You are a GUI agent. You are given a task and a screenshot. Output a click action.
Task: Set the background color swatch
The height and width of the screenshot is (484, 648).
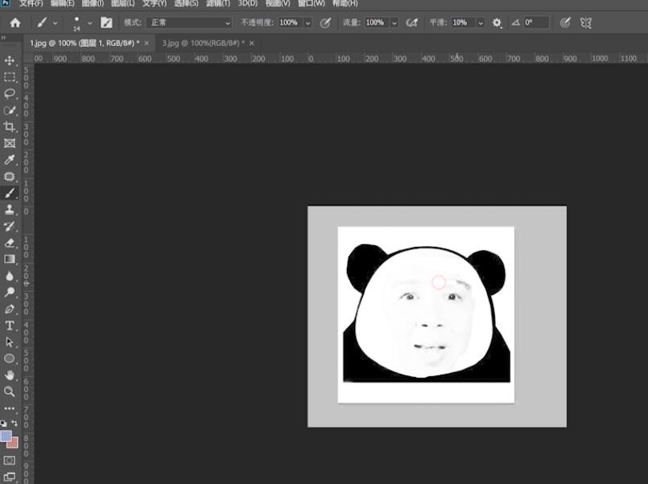pyautogui.click(x=14, y=444)
